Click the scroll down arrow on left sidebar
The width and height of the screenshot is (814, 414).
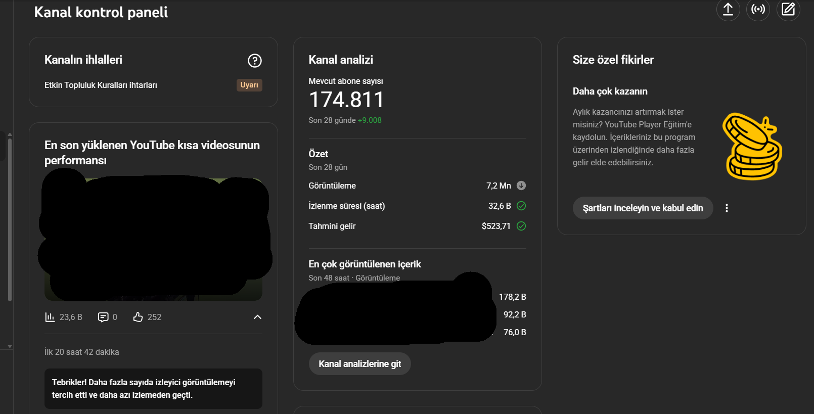click(x=10, y=346)
